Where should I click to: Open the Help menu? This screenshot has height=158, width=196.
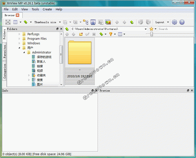[x=59, y=9]
